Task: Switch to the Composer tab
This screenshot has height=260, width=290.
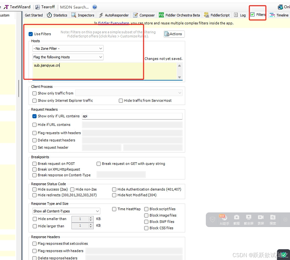Action: [144, 15]
